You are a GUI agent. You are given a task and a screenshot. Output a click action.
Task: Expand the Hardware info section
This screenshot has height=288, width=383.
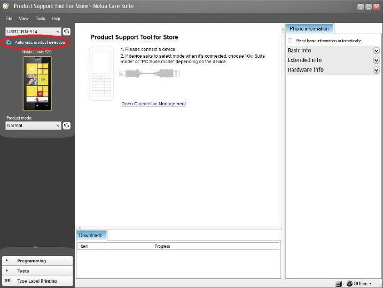tap(376, 70)
